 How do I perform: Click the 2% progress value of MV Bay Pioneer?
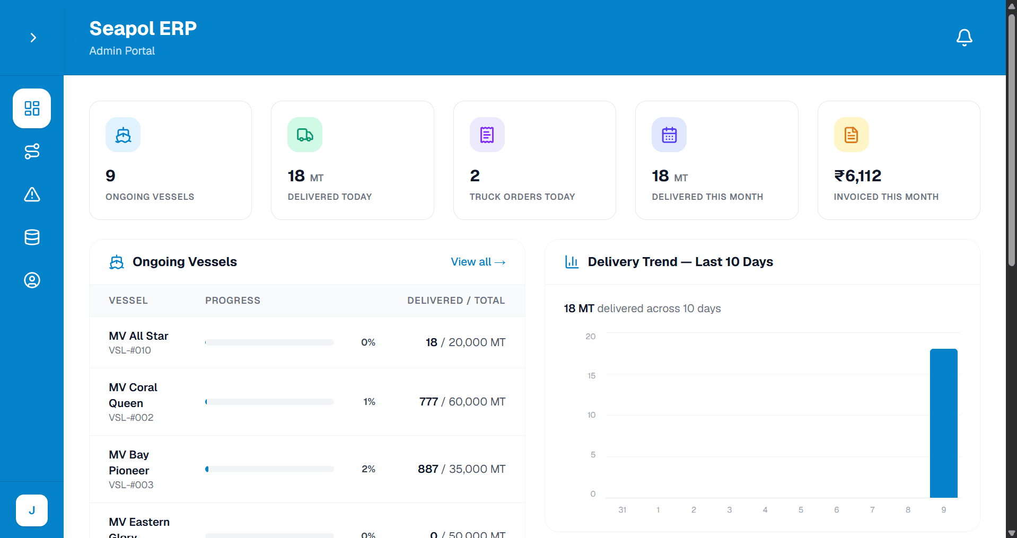pyautogui.click(x=369, y=469)
